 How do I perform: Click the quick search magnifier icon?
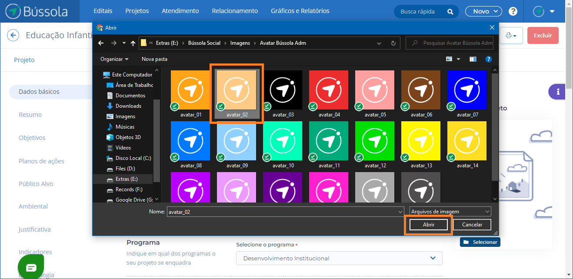[x=450, y=11]
